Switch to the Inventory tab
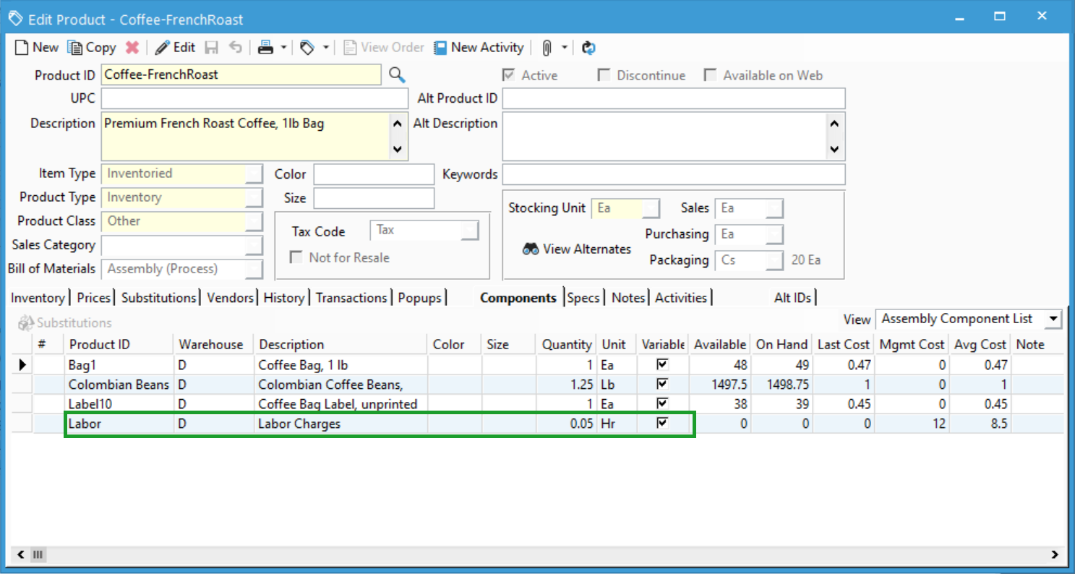1075x574 pixels. click(38, 298)
